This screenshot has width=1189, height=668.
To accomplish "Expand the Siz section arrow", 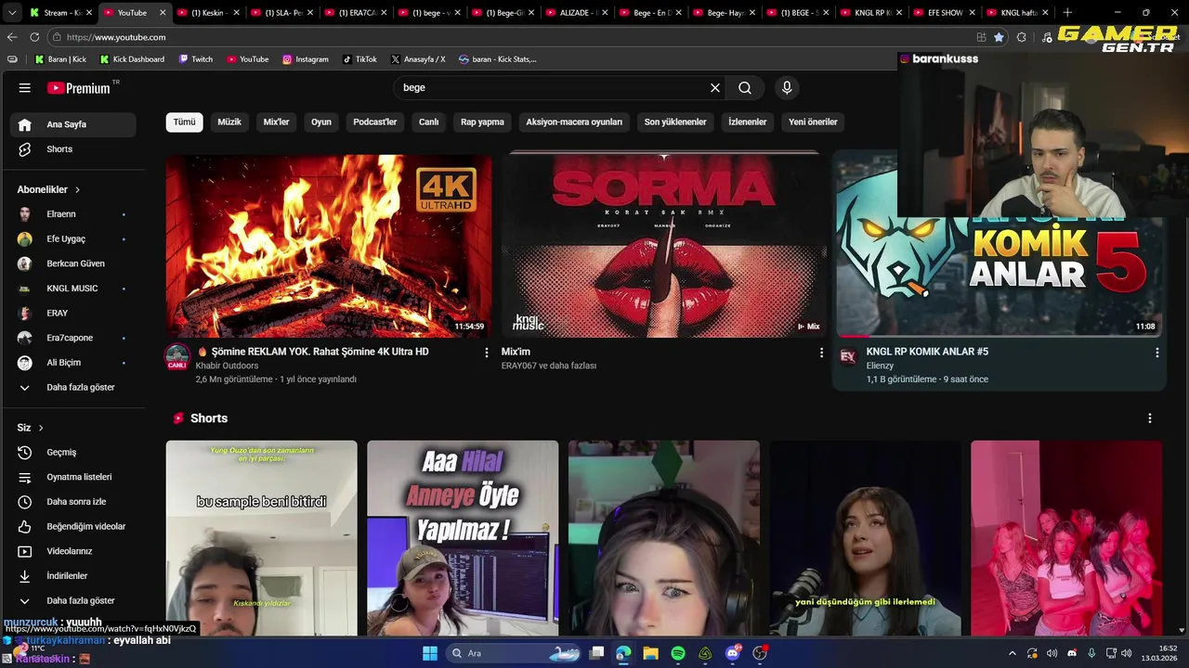I will [x=41, y=428].
